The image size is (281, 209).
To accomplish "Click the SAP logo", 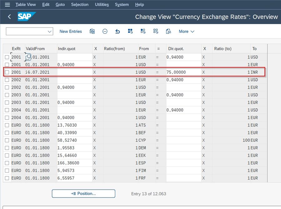I will (x=27, y=17).
